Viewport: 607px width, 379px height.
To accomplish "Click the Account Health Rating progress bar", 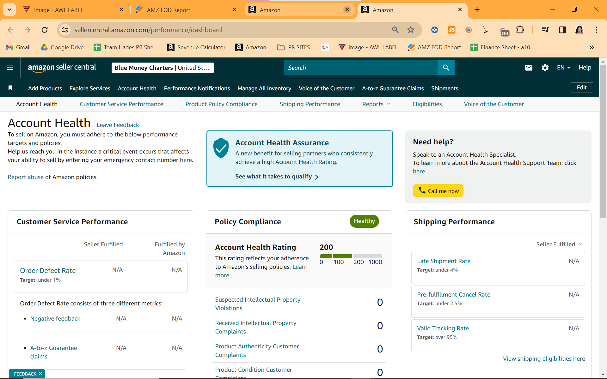I will coord(351,256).
